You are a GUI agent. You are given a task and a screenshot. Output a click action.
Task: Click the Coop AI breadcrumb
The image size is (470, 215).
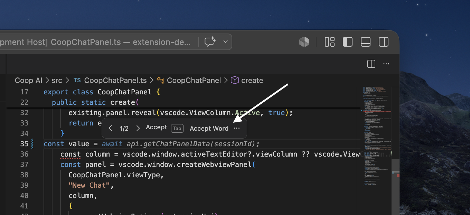click(x=28, y=80)
